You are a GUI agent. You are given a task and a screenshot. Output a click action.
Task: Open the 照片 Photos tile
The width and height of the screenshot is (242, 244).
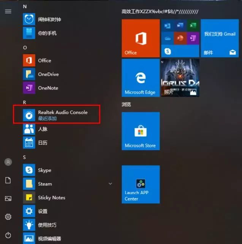180,78
